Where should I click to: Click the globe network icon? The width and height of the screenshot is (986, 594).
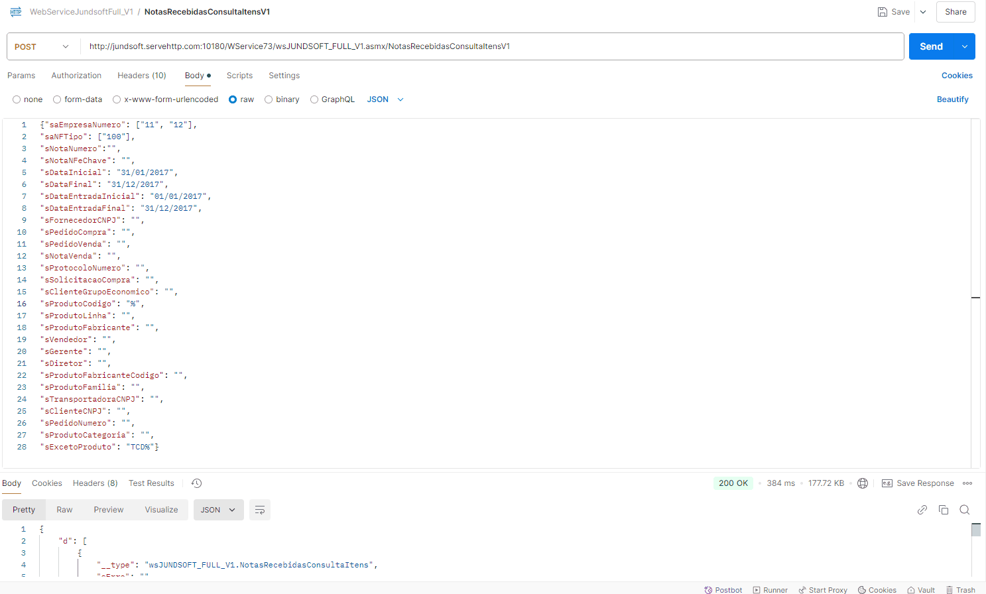(x=863, y=483)
